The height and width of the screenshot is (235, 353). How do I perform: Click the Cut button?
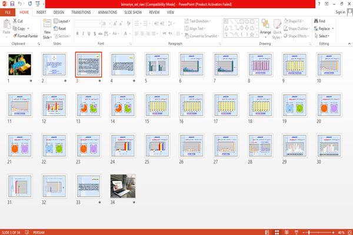coord(18,21)
